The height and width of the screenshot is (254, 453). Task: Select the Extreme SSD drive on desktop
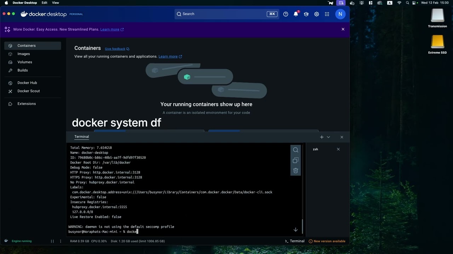[437, 45]
